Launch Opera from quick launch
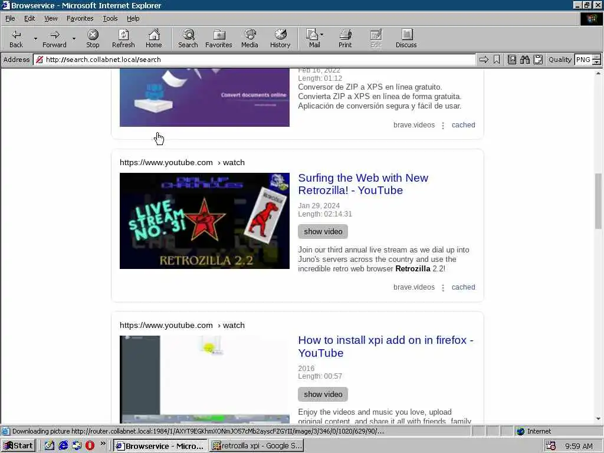 click(90, 446)
